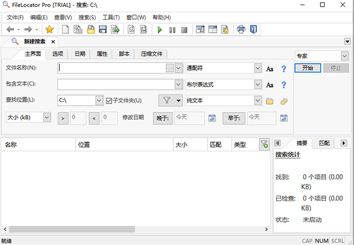Expand the 通配符 dropdown
354x245 pixels.
(x=258, y=69)
